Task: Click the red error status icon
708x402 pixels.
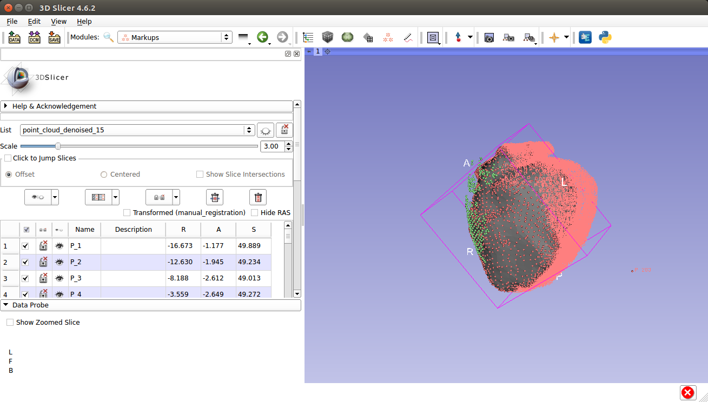Action: tap(687, 393)
